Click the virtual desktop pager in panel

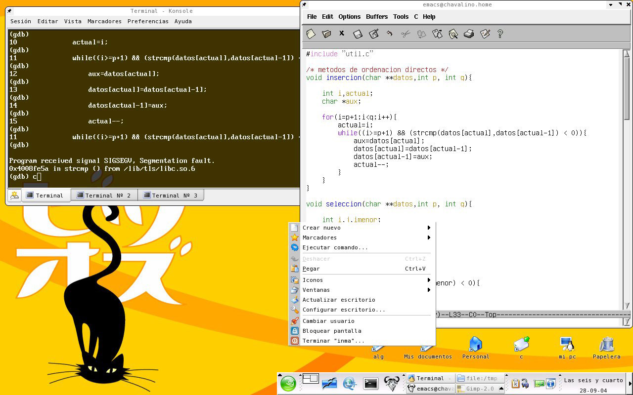[x=311, y=379]
